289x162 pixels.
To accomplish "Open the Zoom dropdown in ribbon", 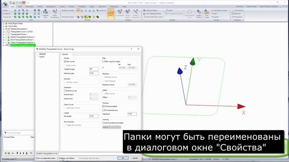I will [6, 10].
